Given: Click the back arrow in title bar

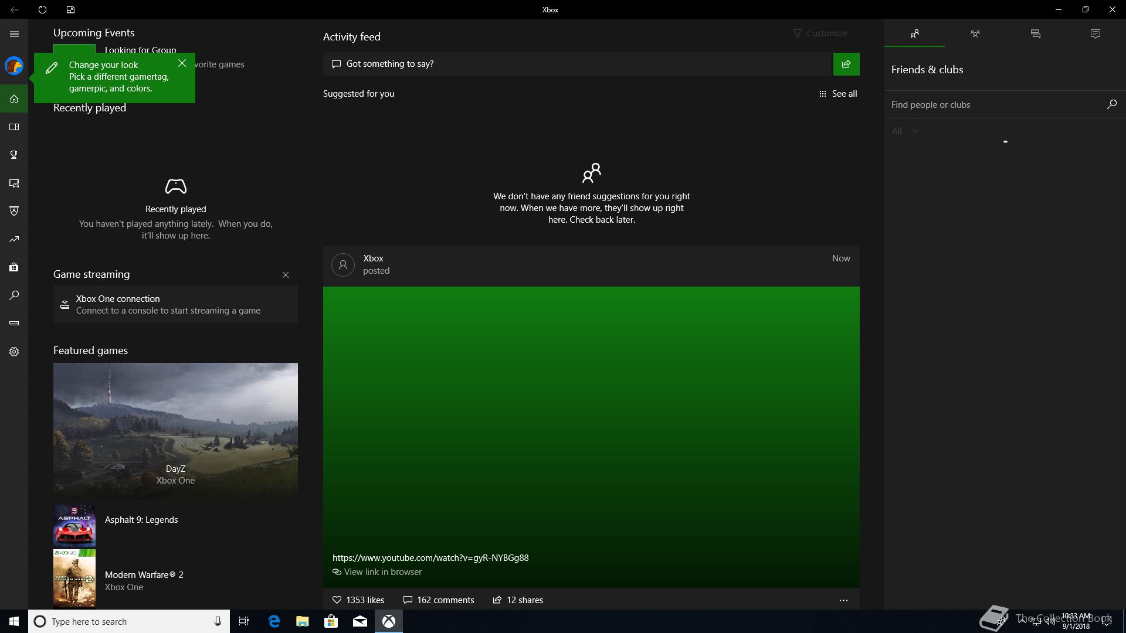Looking at the screenshot, I should [14, 9].
